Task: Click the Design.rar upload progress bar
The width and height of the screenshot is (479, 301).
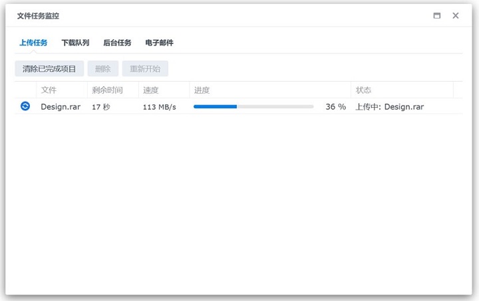Action: coord(253,106)
